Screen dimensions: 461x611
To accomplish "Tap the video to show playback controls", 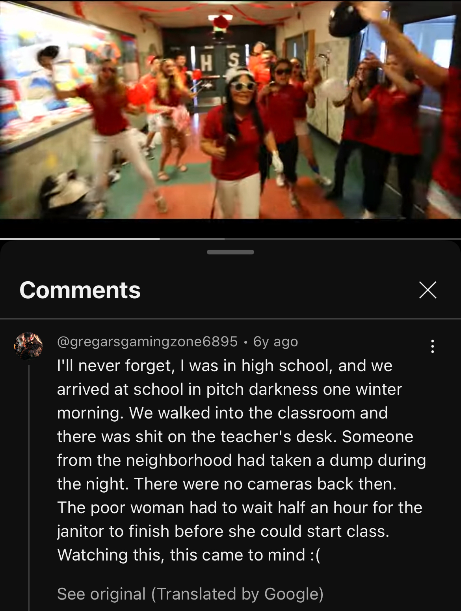I will pos(230,110).
